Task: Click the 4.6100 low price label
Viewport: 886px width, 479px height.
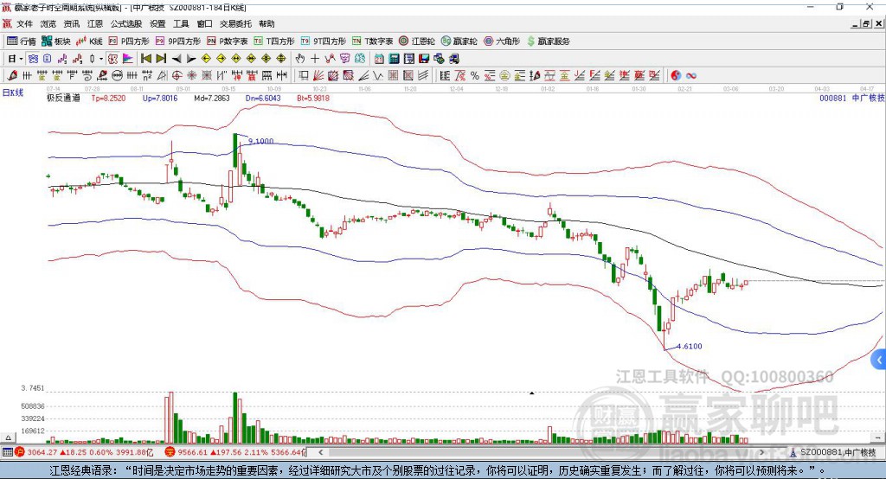Action: (x=690, y=346)
